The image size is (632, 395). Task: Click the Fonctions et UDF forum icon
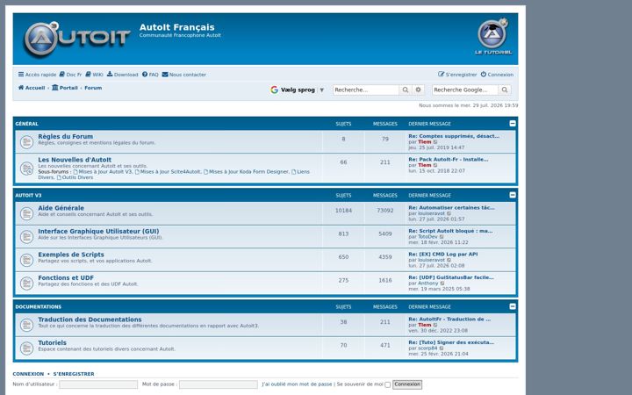point(26,284)
